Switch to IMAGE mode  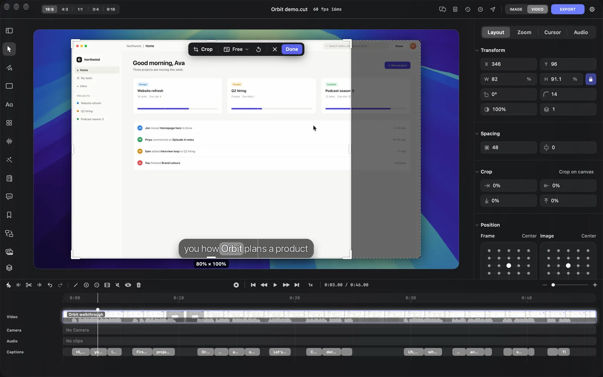[516, 9]
